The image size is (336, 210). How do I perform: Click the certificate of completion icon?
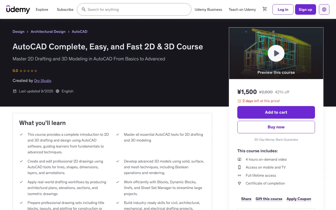click(x=239, y=183)
